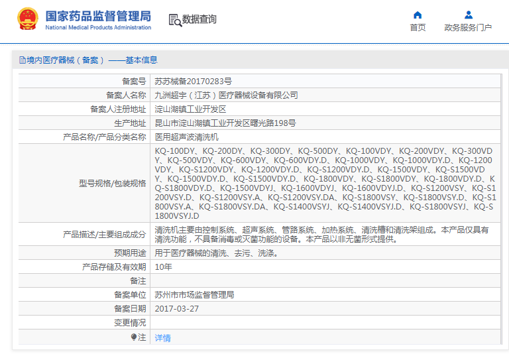Select 用于医疗器械的清洗、去污、洗涤 intended use

click(x=217, y=253)
